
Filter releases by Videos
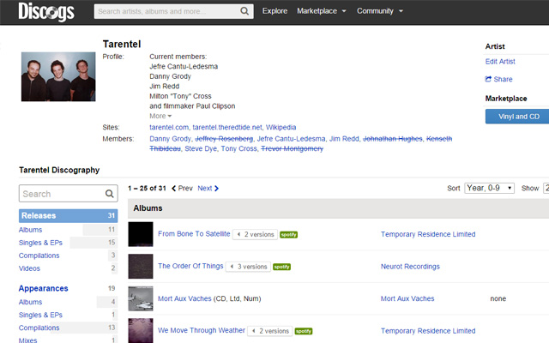point(29,268)
